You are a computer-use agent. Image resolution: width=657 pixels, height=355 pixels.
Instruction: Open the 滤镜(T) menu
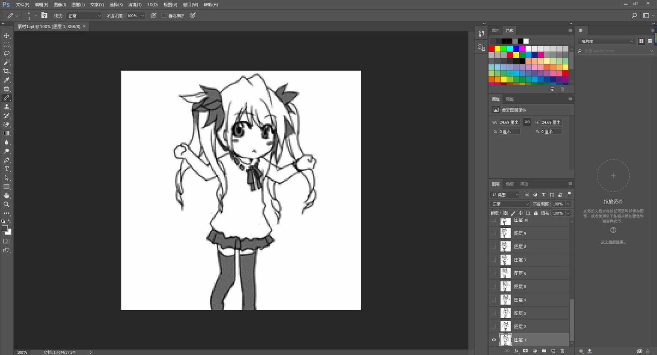coord(135,5)
